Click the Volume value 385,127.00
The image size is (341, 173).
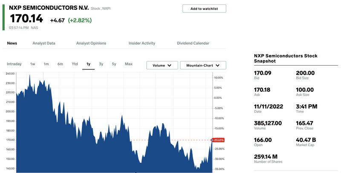268,123
